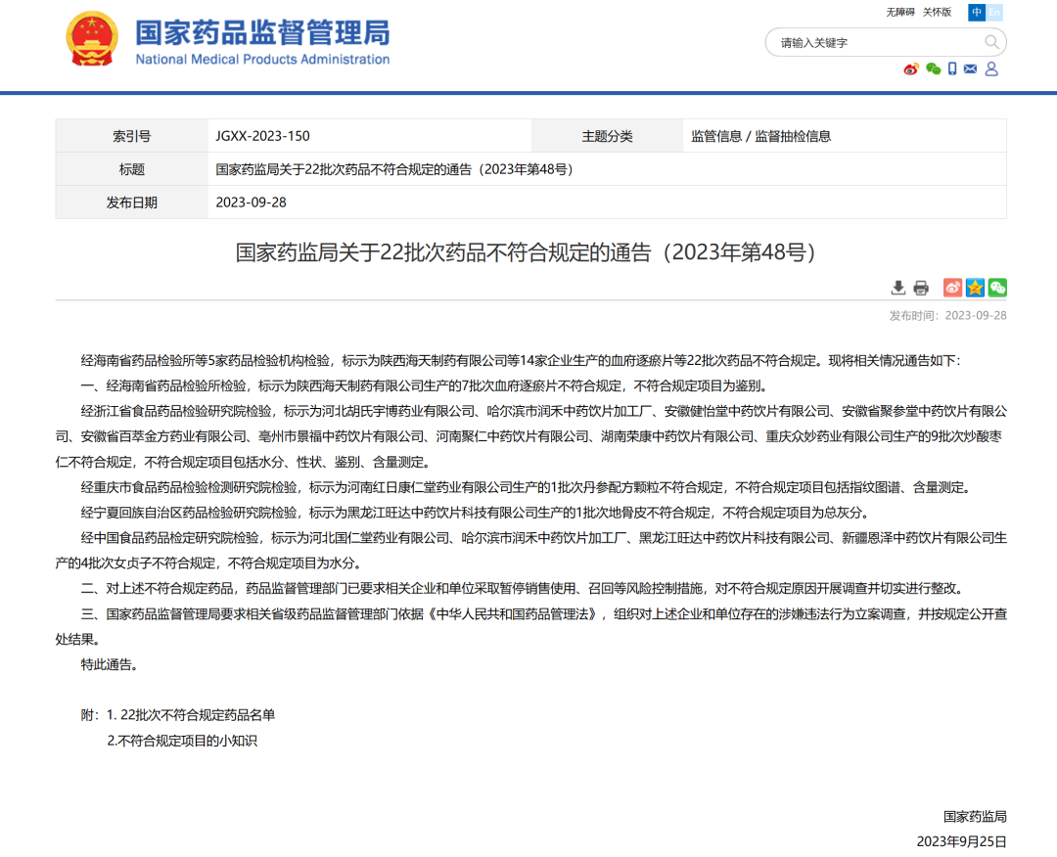
Task: Open the user account icon
Action: point(990,68)
